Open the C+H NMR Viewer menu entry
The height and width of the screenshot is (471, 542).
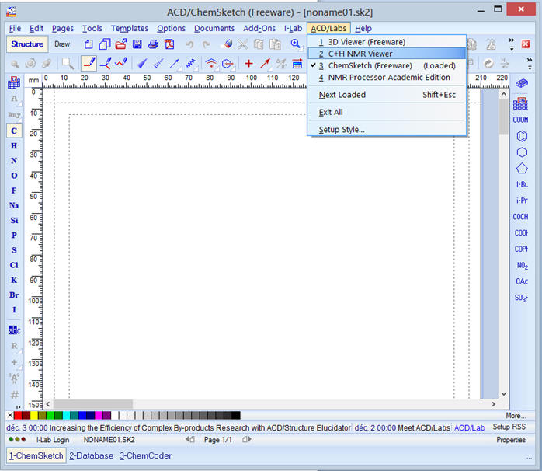387,54
